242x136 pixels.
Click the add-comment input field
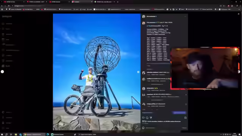point(163,128)
